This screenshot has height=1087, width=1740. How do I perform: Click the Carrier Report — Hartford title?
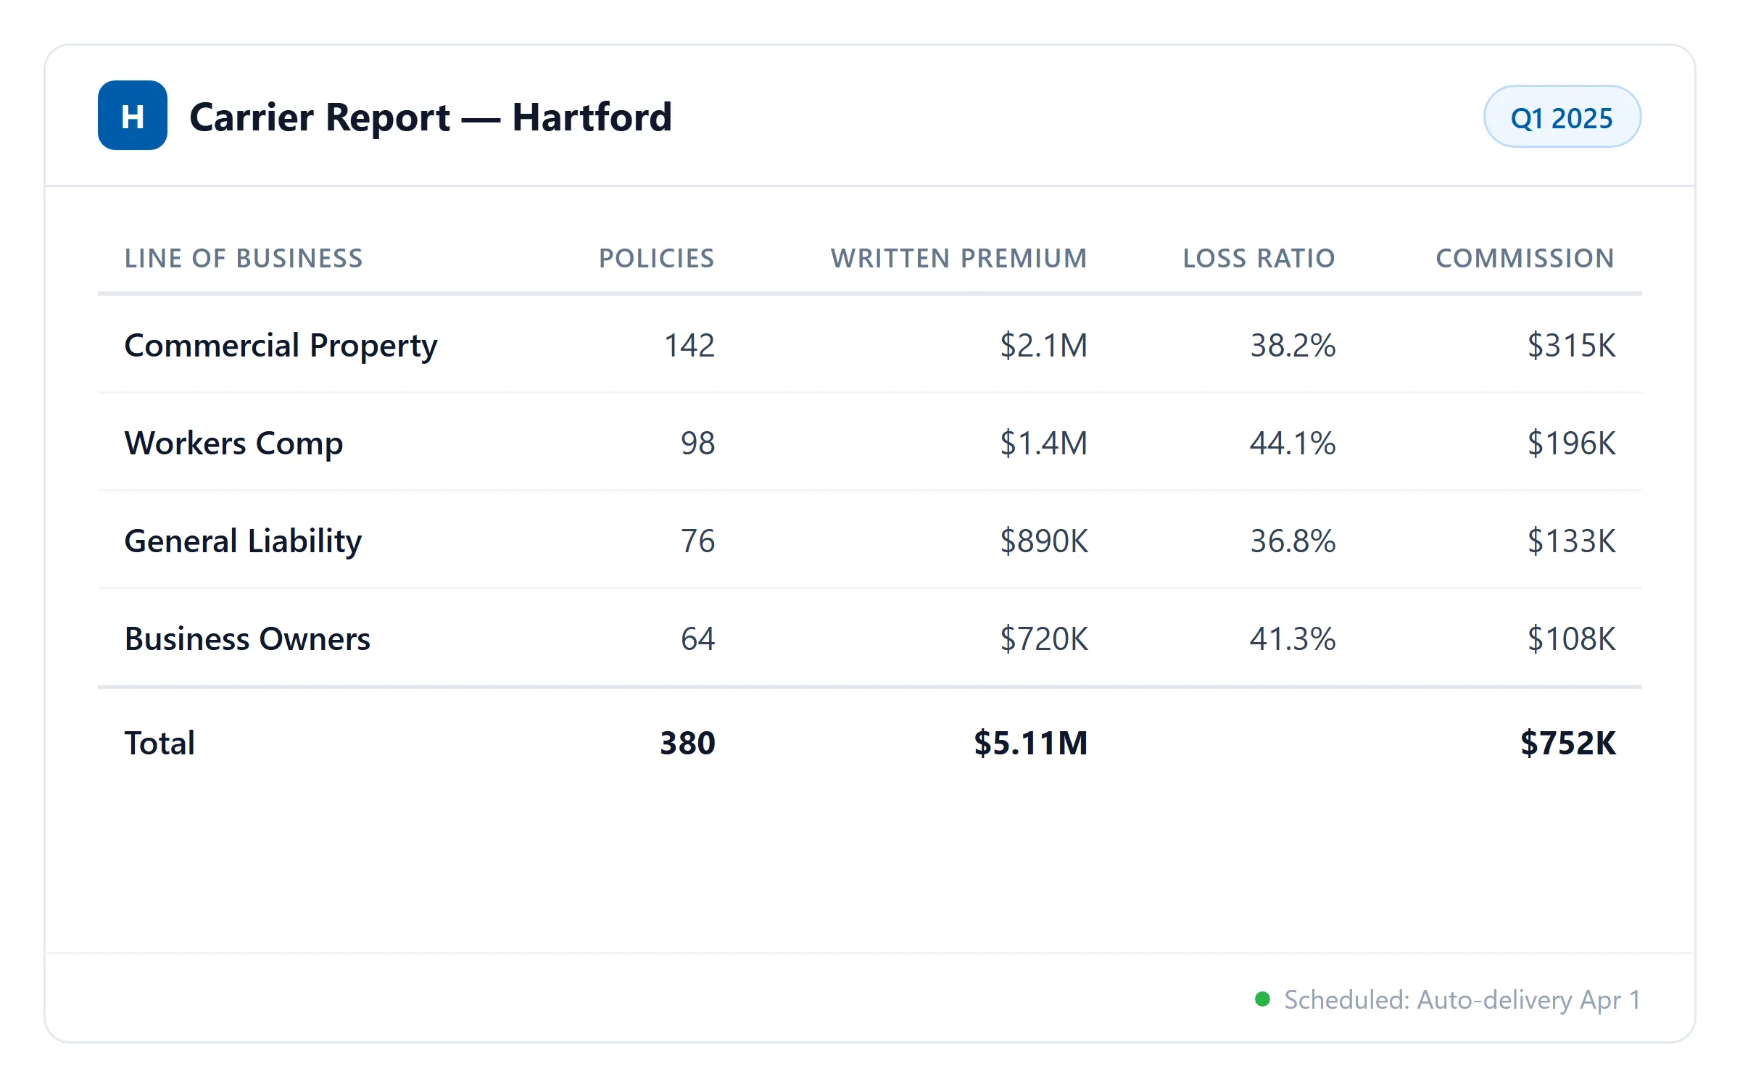point(430,116)
